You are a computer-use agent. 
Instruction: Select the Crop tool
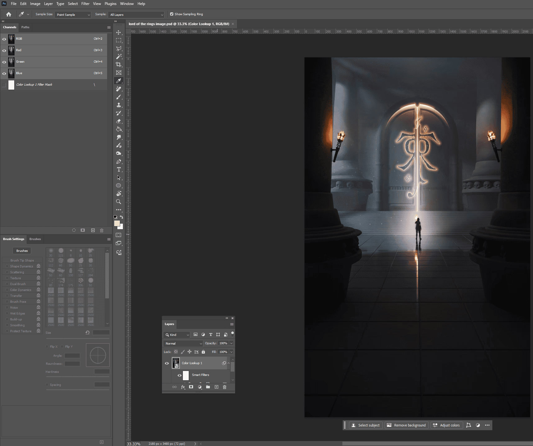pos(119,65)
